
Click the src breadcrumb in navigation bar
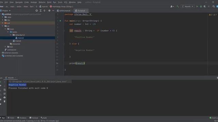pyautogui.click(x=7, y=6)
